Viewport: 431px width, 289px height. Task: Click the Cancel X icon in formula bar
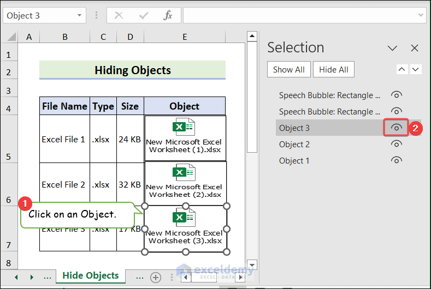119,15
